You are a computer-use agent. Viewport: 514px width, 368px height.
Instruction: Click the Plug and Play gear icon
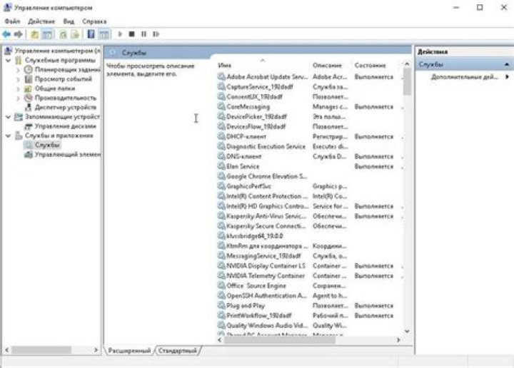coord(221,305)
